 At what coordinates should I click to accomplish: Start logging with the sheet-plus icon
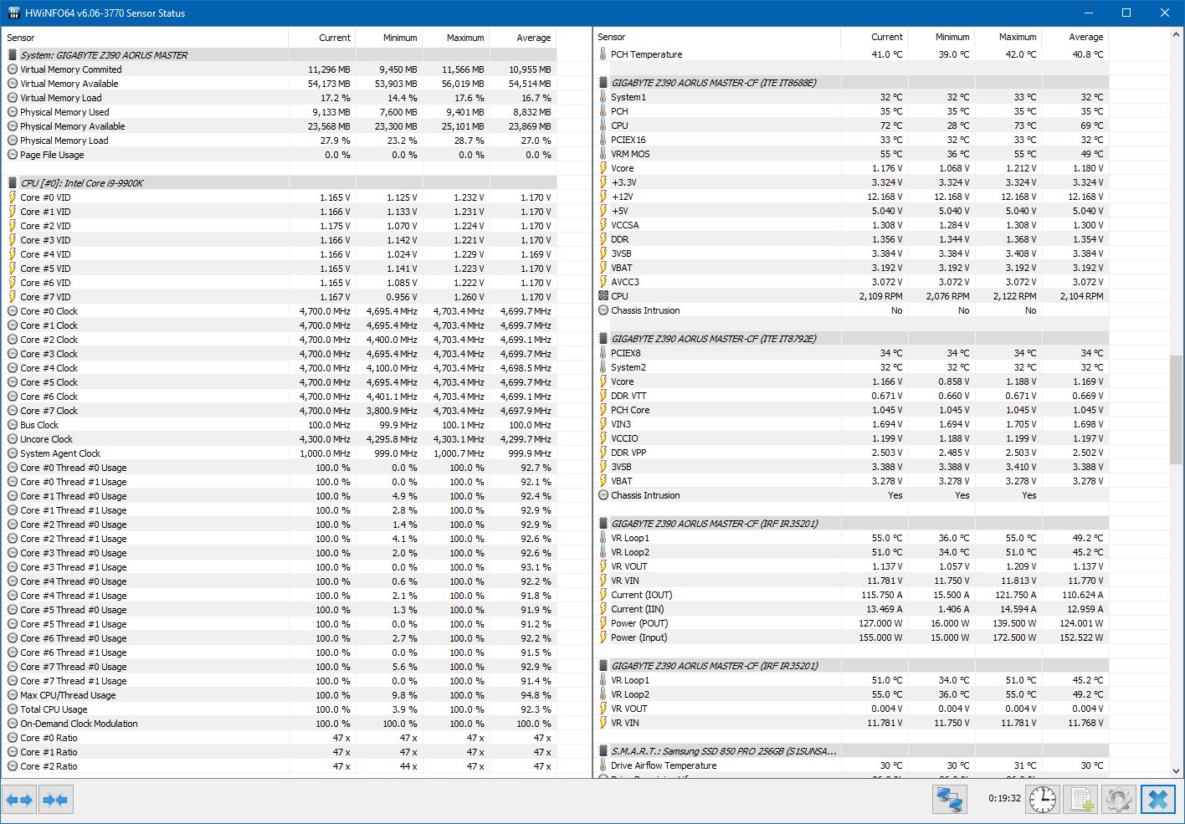(1081, 800)
